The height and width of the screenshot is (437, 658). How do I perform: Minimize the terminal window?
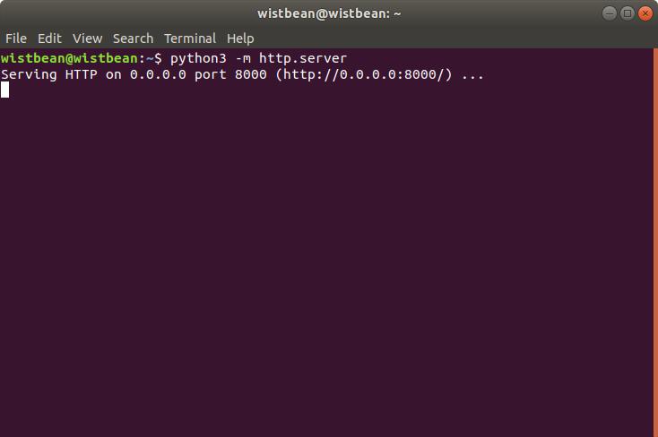[x=610, y=13]
